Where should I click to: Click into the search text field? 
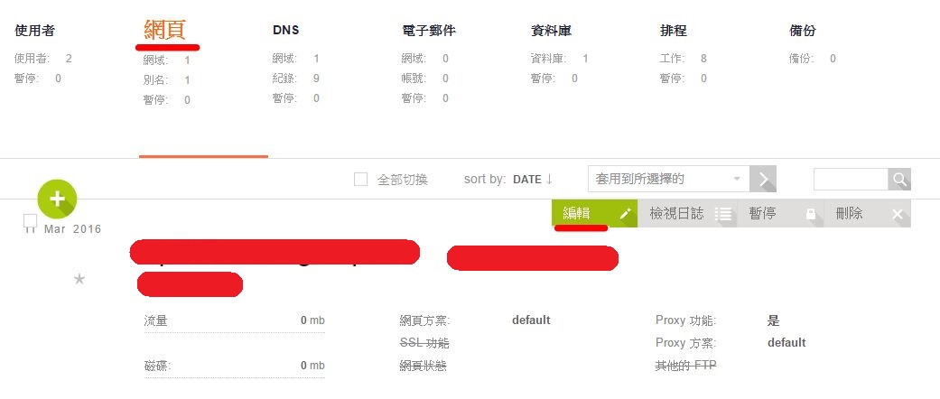[850, 179]
